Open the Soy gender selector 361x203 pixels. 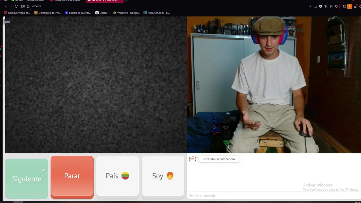(x=163, y=176)
